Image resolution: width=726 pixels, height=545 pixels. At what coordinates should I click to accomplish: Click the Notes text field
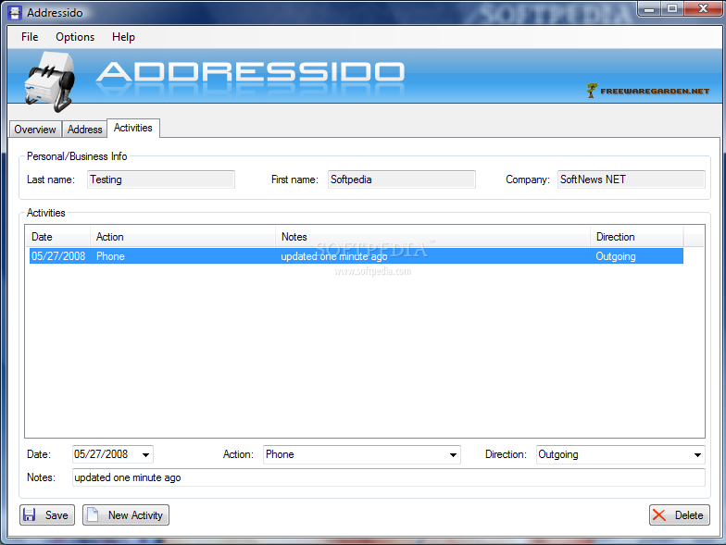tap(389, 477)
